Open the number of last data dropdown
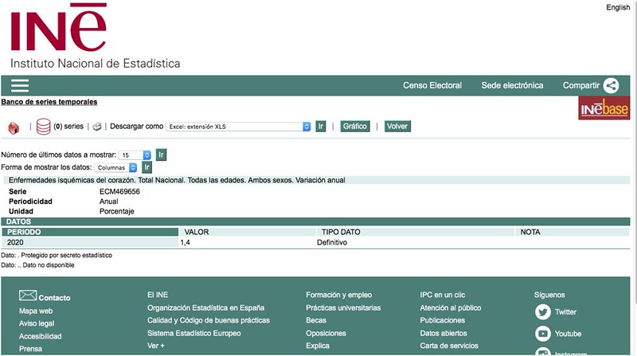The image size is (637, 356). pyautogui.click(x=135, y=155)
